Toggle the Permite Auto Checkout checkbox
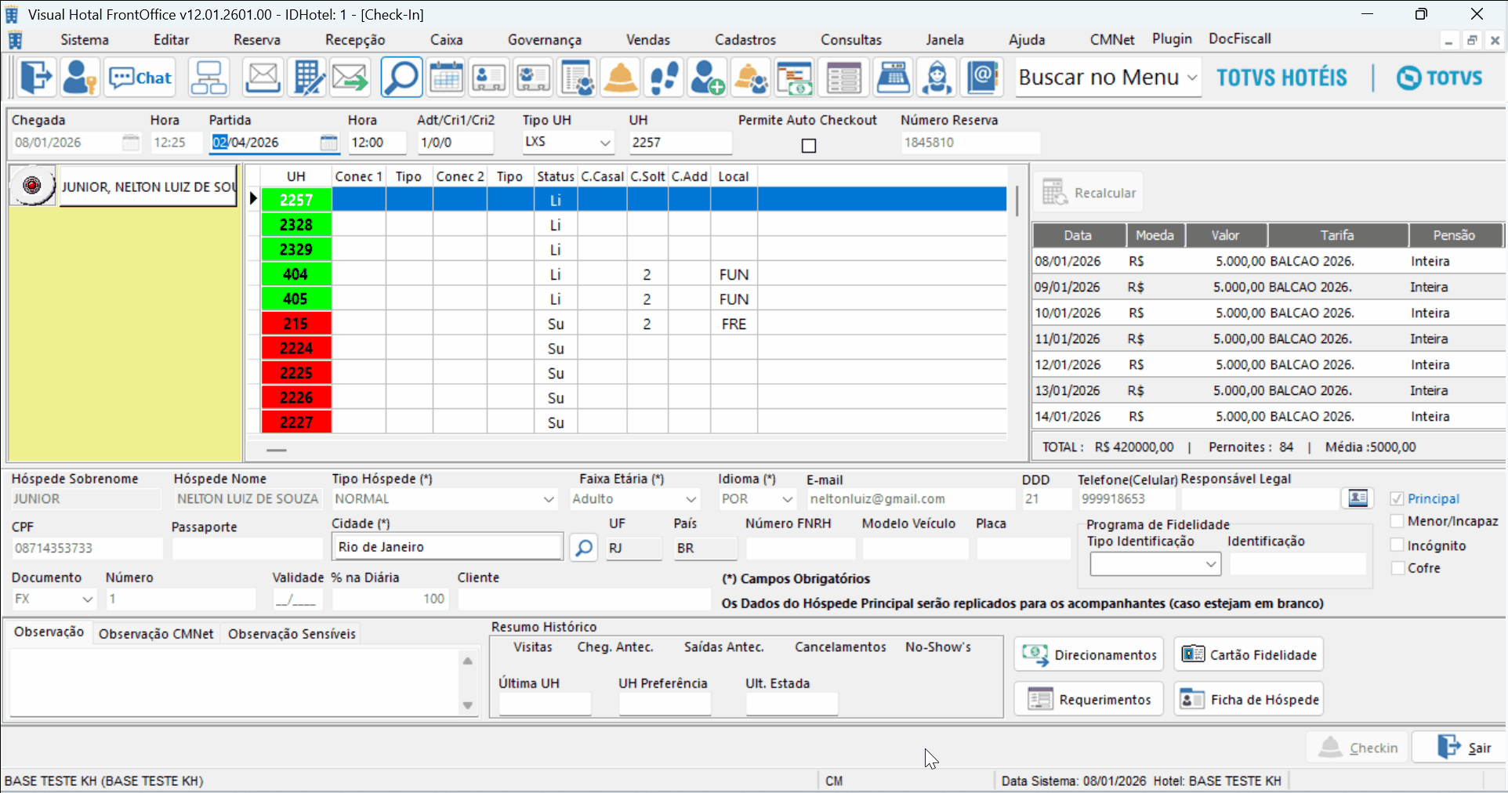Image resolution: width=1508 pixels, height=793 pixels. coord(809,146)
